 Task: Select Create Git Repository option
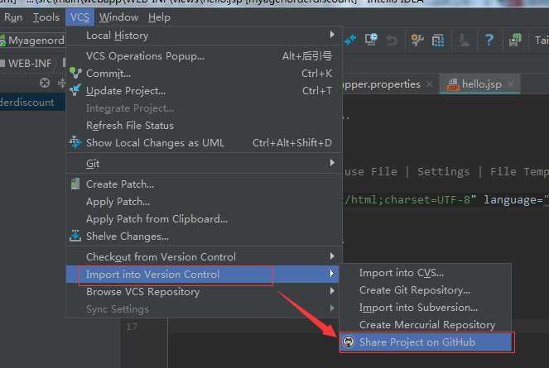coord(414,290)
